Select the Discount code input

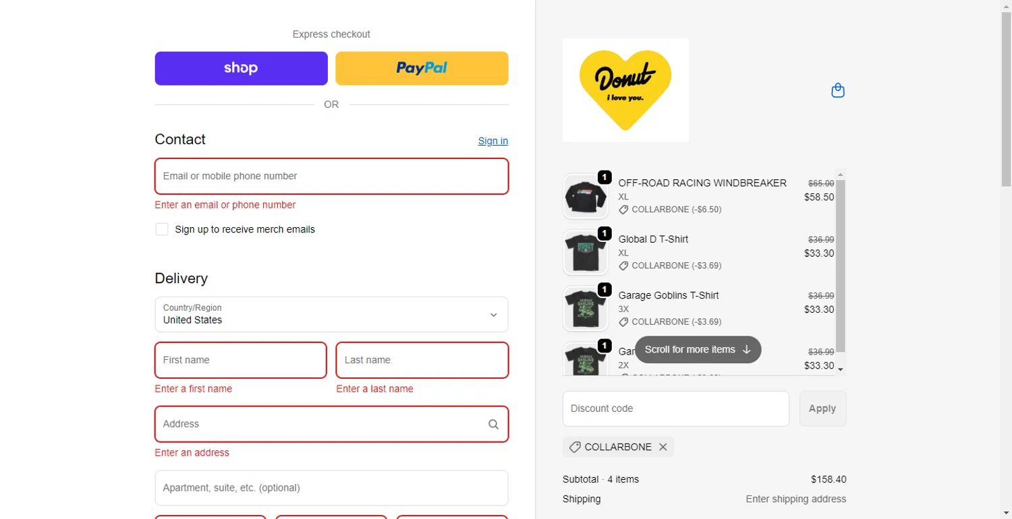675,408
